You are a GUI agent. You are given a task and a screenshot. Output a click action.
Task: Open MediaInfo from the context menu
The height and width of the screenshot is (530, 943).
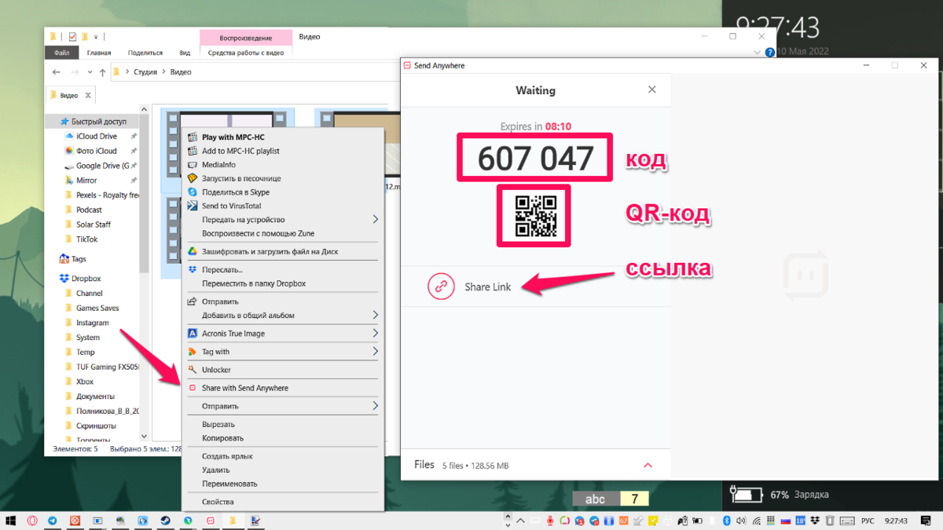218,165
